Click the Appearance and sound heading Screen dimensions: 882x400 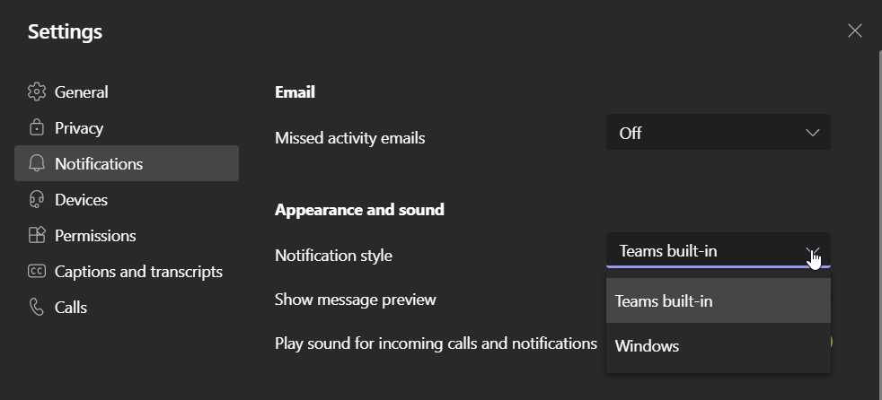click(x=359, y=210)
